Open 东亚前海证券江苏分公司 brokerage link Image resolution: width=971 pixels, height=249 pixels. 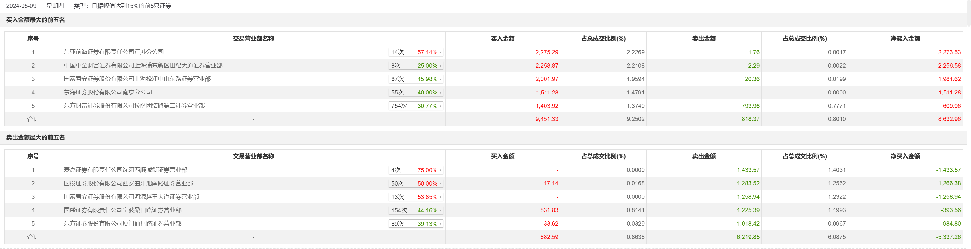click(114, 52)
